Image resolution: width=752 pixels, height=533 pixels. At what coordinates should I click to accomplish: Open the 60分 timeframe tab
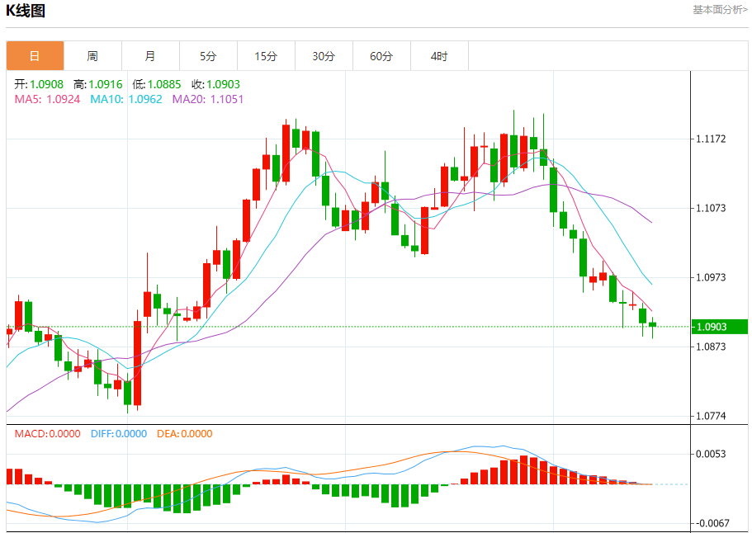381,56
